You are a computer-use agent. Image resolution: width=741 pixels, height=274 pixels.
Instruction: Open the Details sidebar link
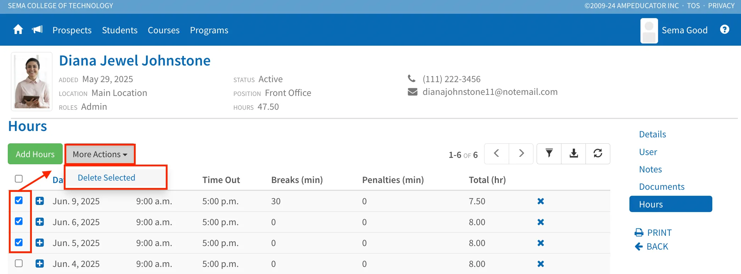[652, 135]
